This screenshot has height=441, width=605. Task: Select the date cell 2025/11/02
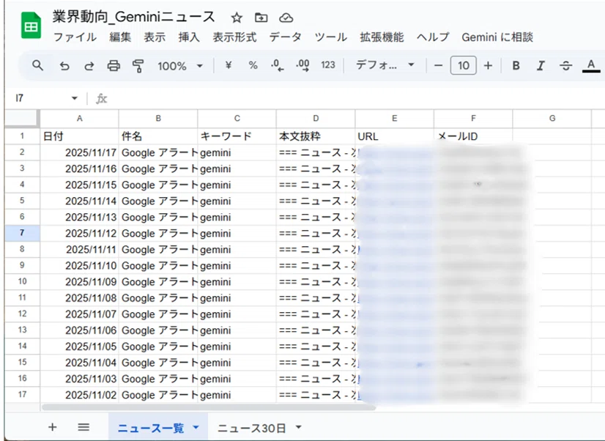[80, 395]
